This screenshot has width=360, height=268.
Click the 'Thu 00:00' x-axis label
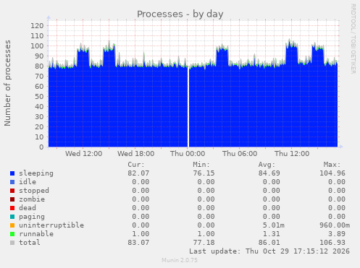click(x=188, y=154)
